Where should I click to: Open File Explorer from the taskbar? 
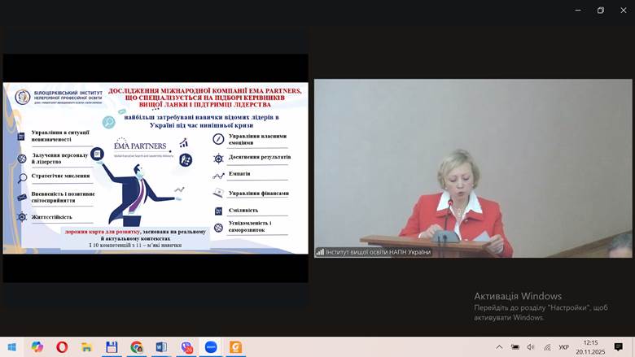point(87,347)
